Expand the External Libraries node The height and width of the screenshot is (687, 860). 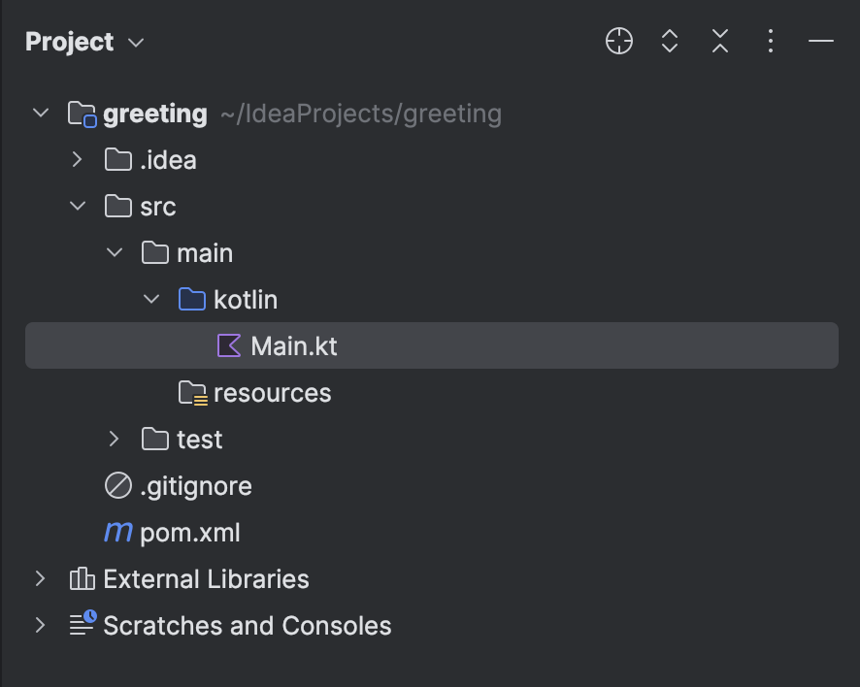(x=41, y=579)
